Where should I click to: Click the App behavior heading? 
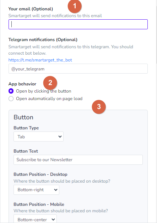[22, 84]
